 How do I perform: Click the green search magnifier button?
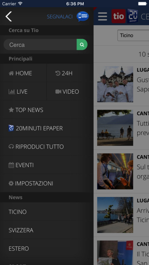pos(82,45)
